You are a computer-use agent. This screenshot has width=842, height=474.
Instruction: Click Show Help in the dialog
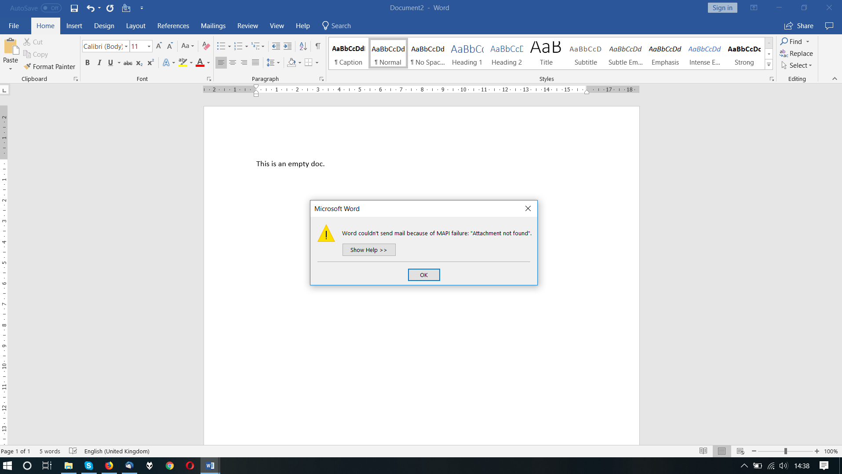[368, 250]
